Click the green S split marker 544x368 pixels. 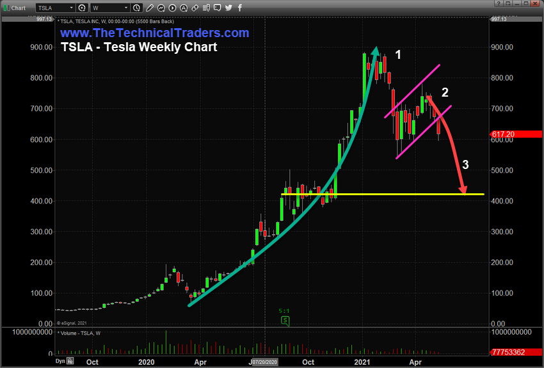285,321
